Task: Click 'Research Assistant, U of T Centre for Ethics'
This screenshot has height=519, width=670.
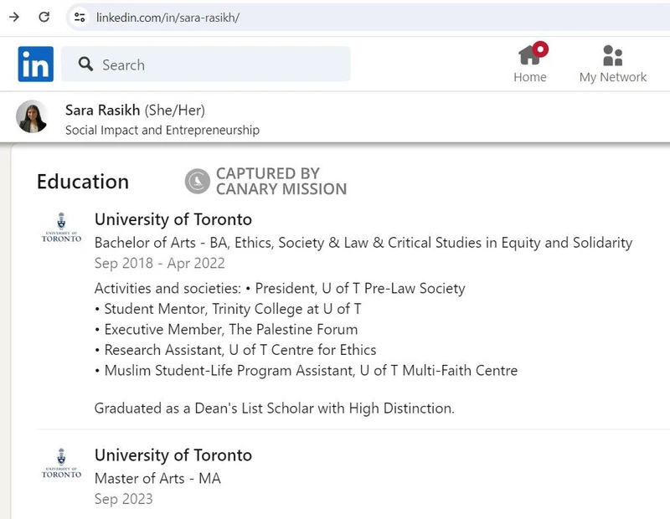Action: coord(240,350)
